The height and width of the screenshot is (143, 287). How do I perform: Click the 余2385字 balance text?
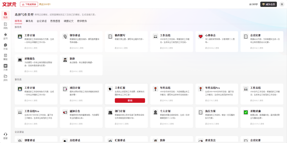[x=254, y=4]
